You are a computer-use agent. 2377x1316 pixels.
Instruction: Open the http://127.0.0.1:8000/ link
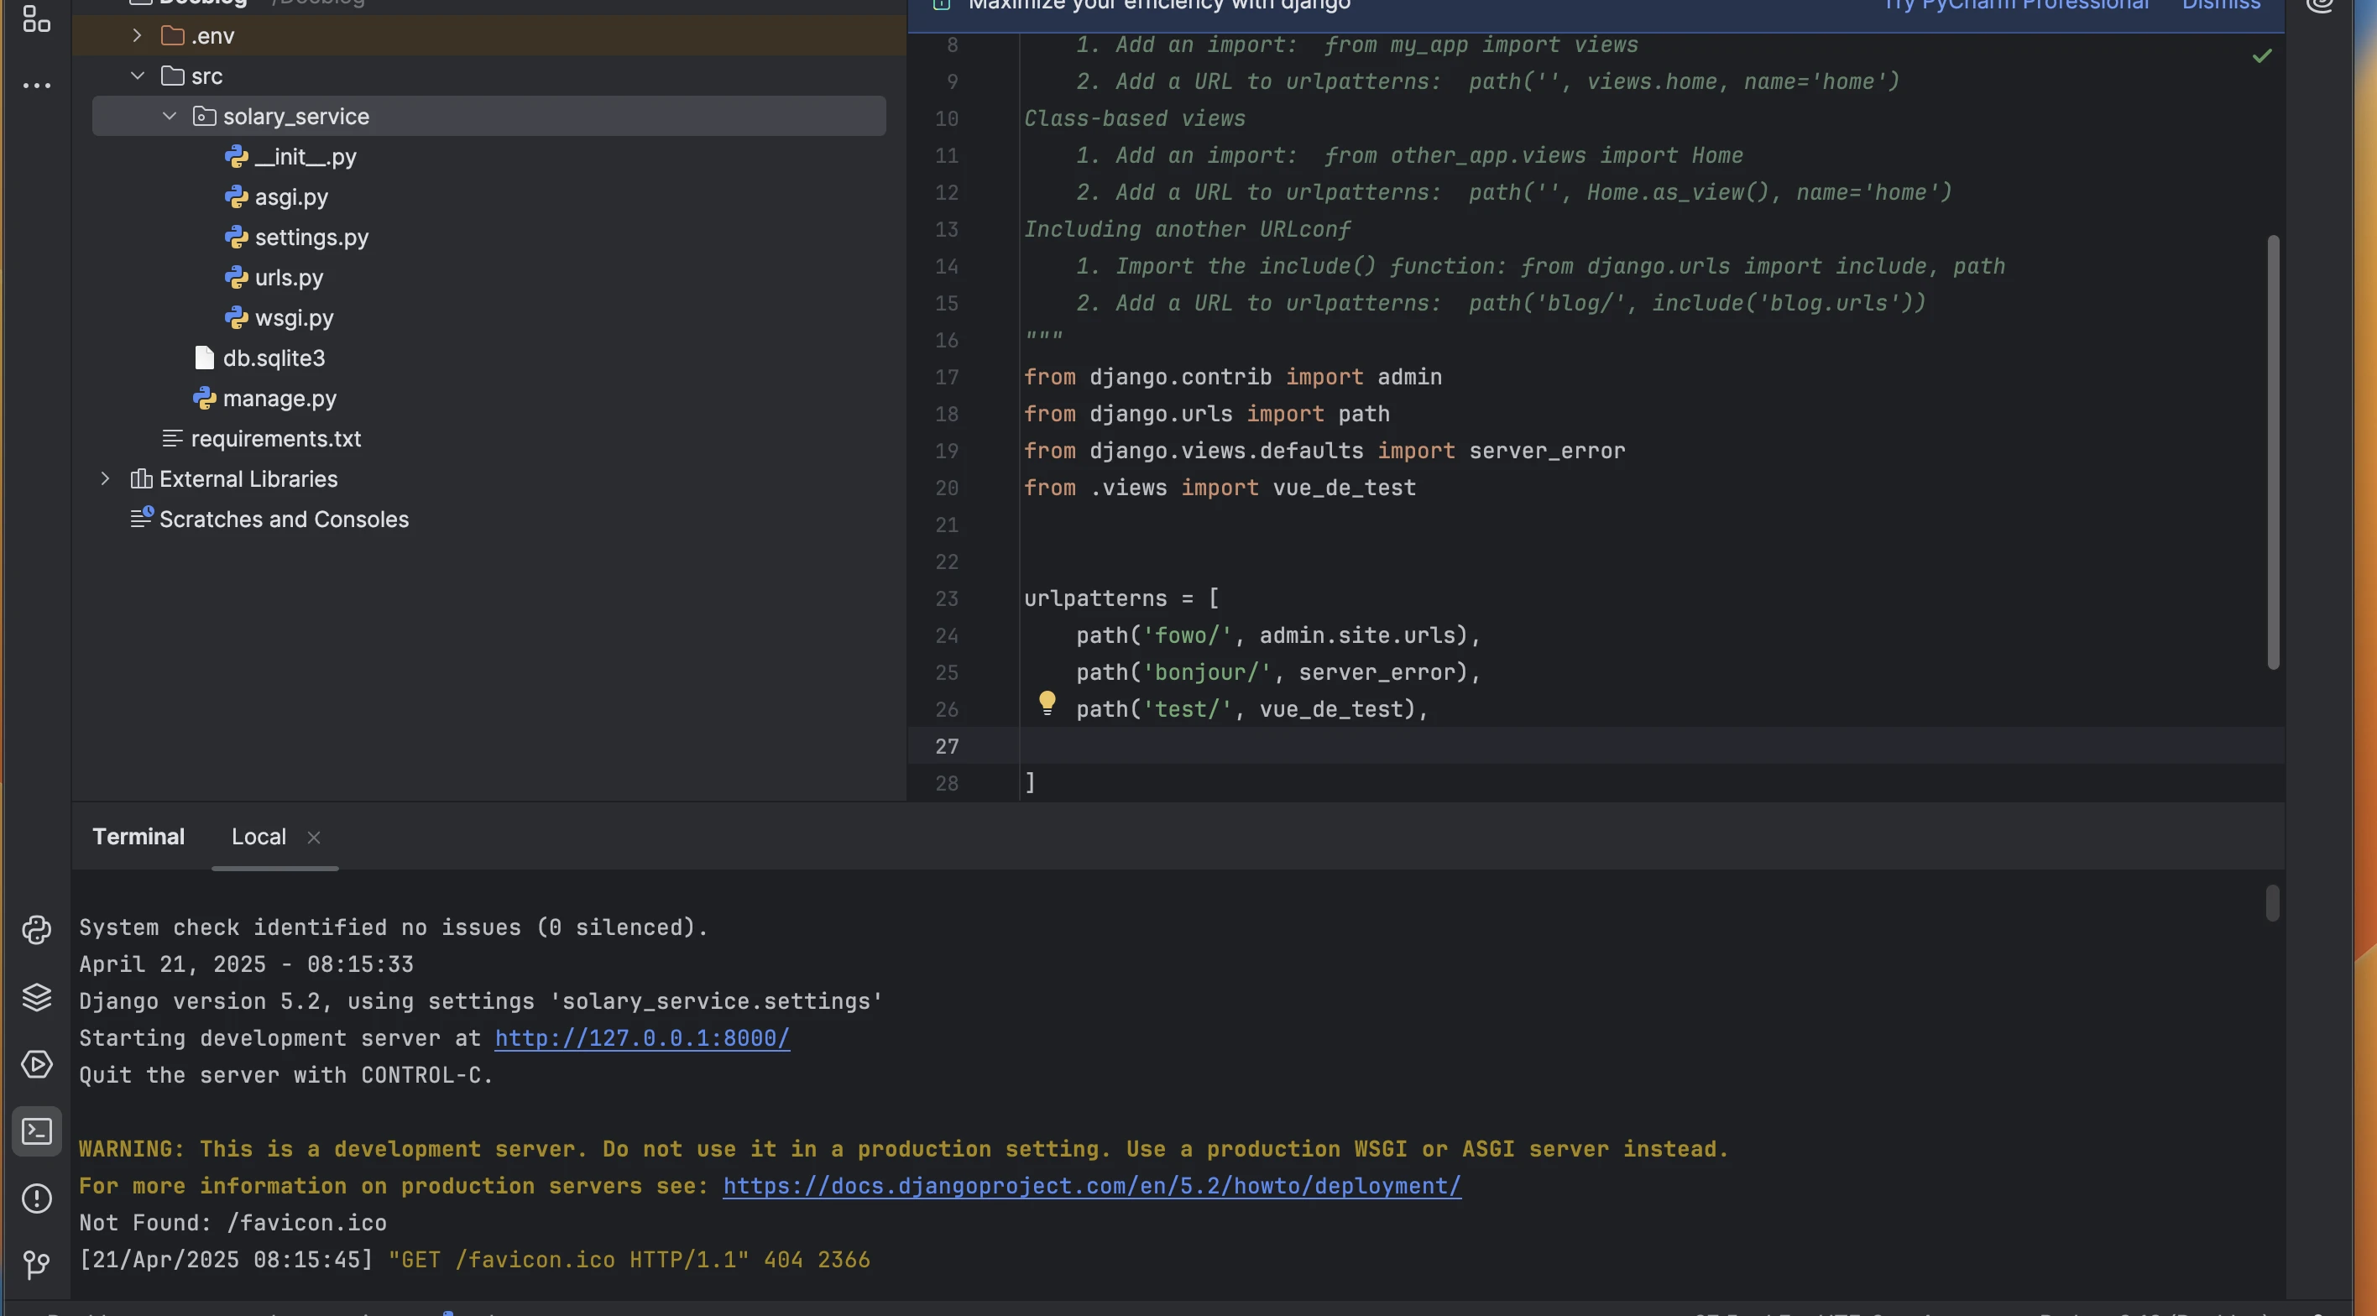tap(642, 1038)
